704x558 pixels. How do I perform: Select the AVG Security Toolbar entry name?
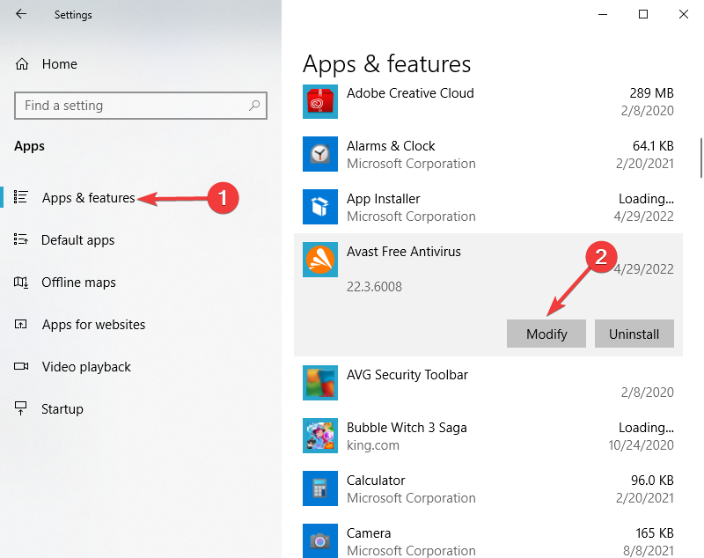point(407,375)
